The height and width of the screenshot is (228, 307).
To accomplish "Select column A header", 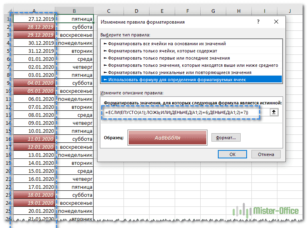I will click(34, 11).
